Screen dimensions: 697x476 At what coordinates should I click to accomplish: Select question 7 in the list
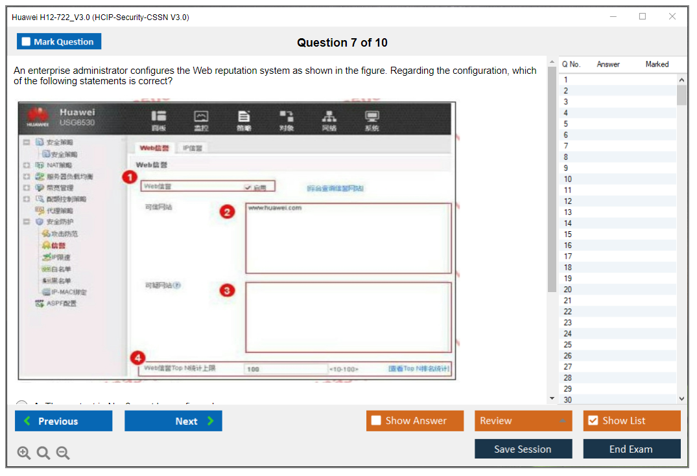pyautogui.click(x=566, y=146)
